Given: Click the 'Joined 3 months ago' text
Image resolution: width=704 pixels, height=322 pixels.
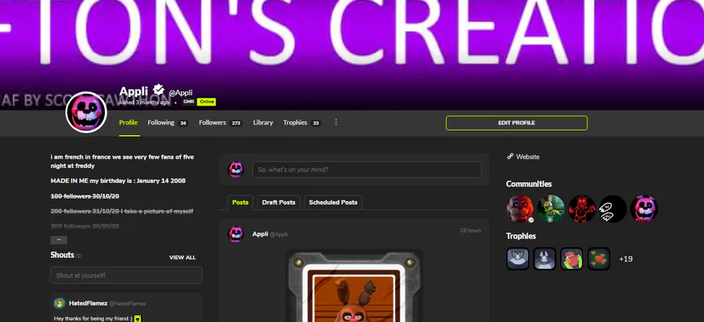Looking at the screenshot, I should coord(144,102).
